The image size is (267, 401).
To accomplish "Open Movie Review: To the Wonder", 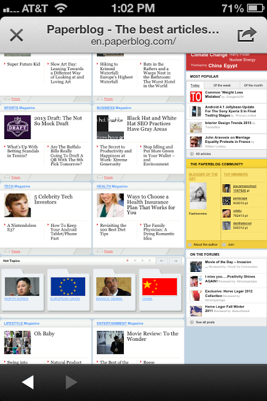I will click(153, 336).
